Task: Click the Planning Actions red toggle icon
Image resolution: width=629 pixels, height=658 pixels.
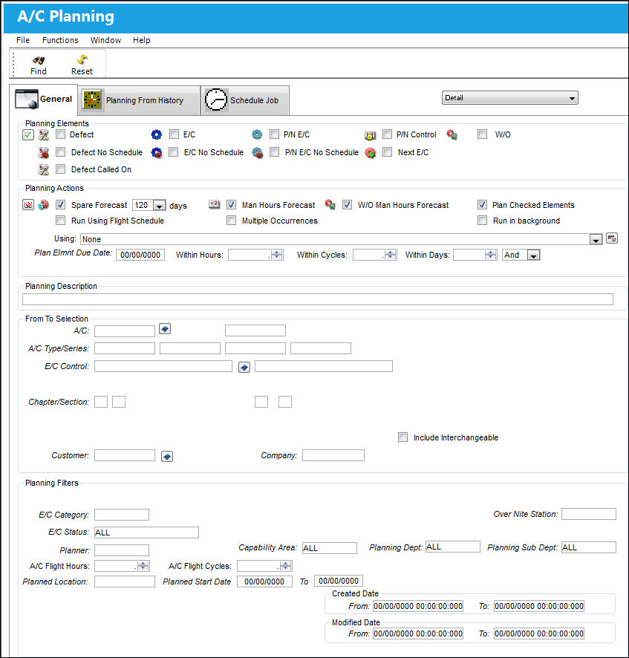Action: tap(28, 205)
